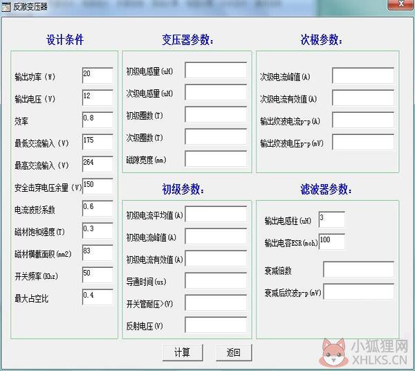Viewport: 415px width, 371px height.
Task: Focus the 磁材饱和强度 (T) field
Action: pyautogui.click(x=98, y=230)
